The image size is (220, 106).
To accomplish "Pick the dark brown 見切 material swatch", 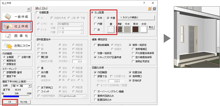I will [135, 29].
